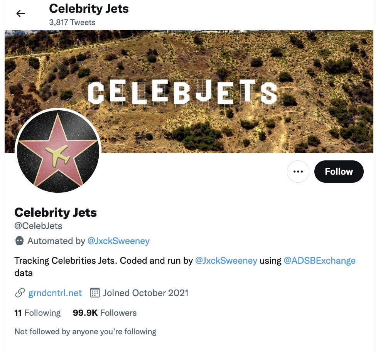Follow the Celebrity Jets account

[339, 172]
